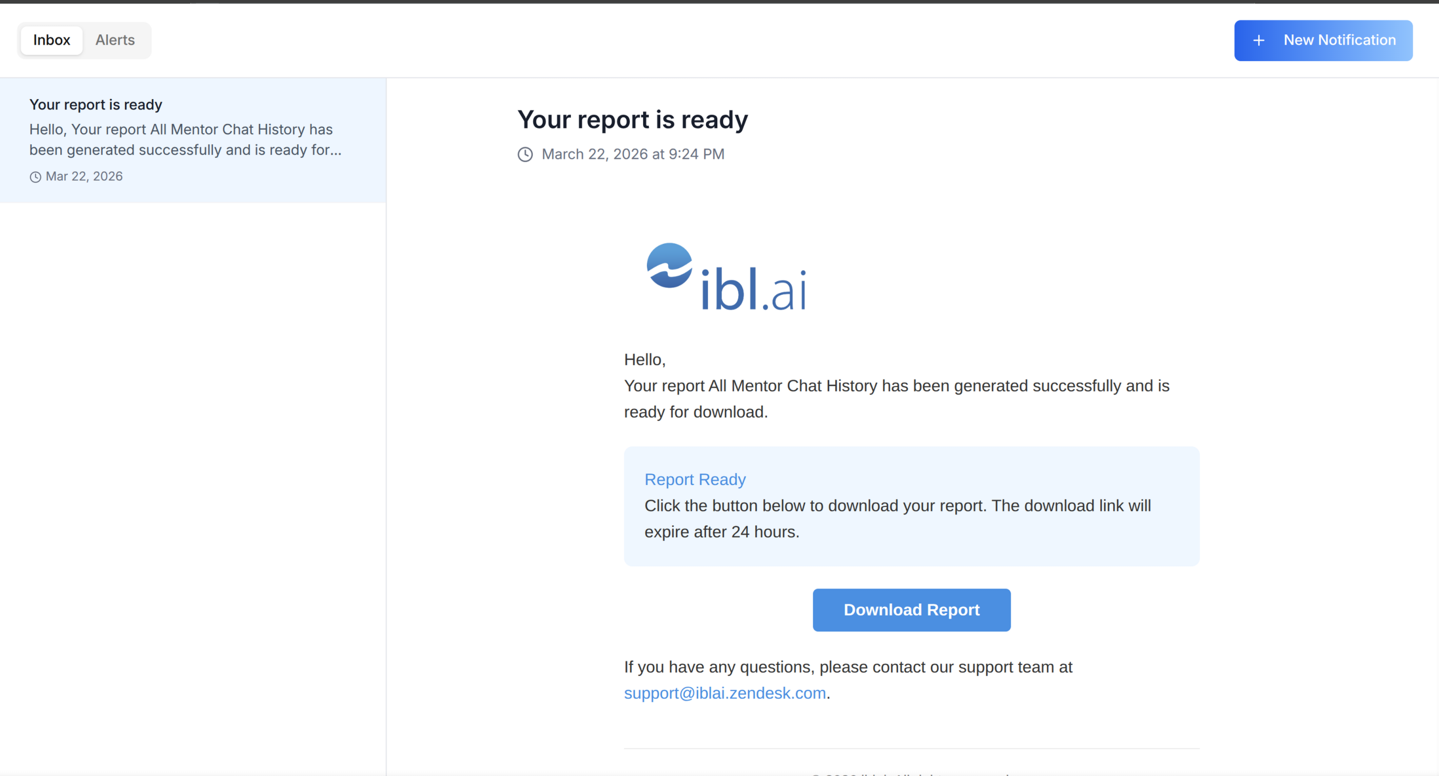Click the 'Hello,' greeting line in the message
This screenshot has height=776, width=1439.
(644, 360)
